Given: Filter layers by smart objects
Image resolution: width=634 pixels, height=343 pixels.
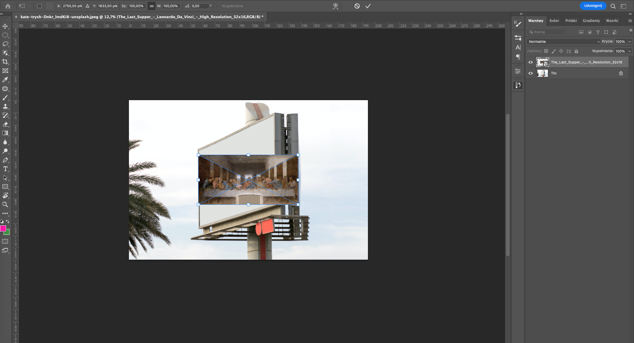Looking at the screenshot, I should [614, 32].
